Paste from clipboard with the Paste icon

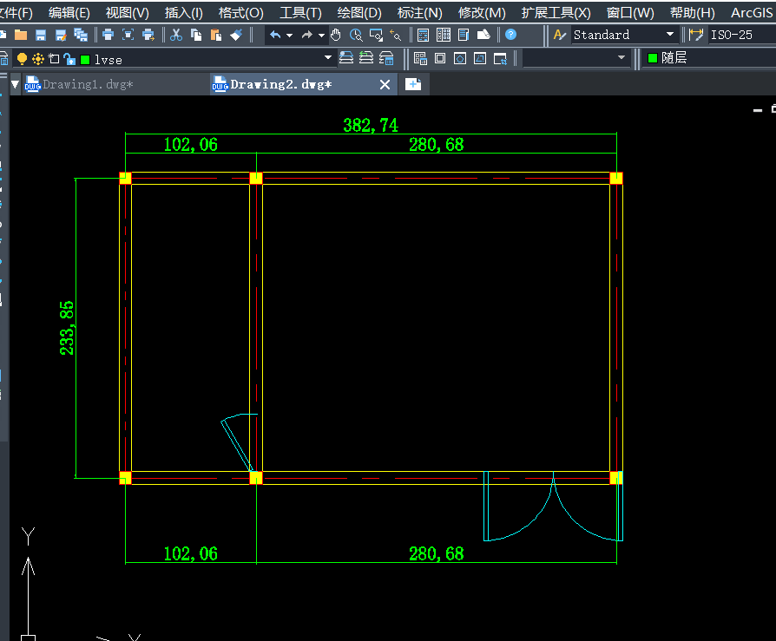point(216,35)
